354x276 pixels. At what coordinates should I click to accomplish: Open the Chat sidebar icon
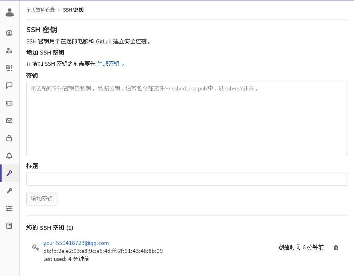[x=9, y=86]
